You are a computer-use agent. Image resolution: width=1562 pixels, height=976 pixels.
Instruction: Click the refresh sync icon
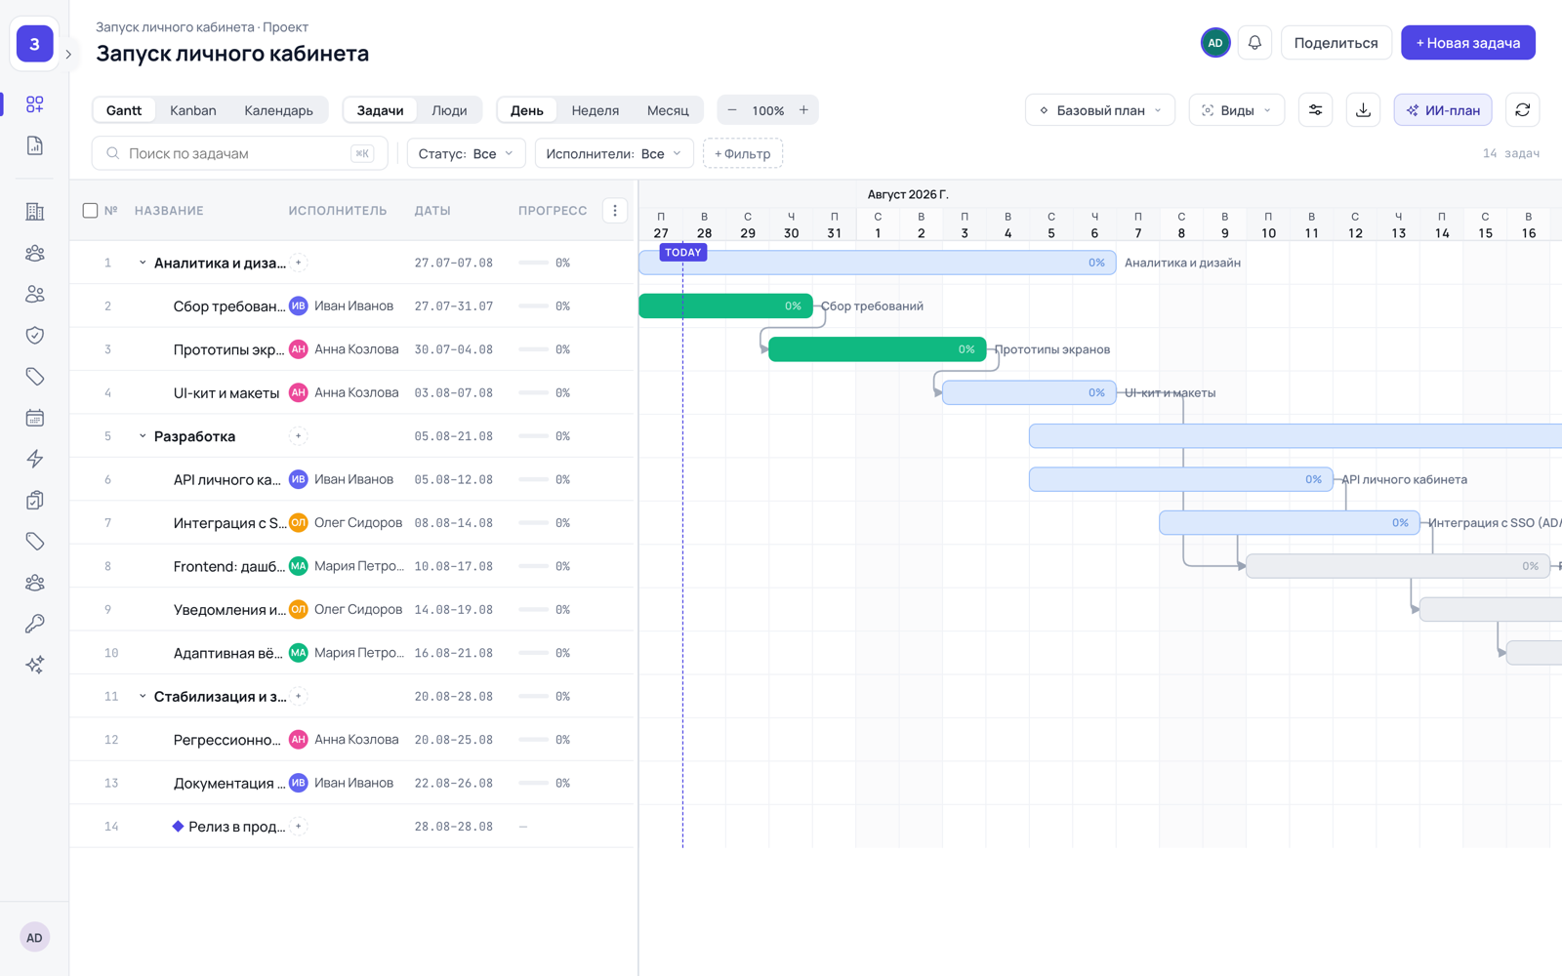click(x=1522, y=110)
